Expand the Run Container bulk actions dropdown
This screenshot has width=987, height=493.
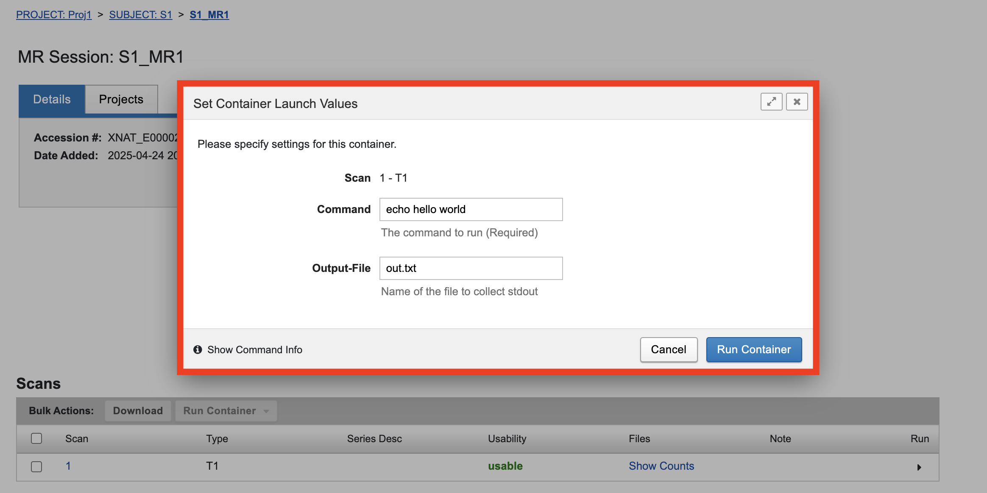click(226, 410)
